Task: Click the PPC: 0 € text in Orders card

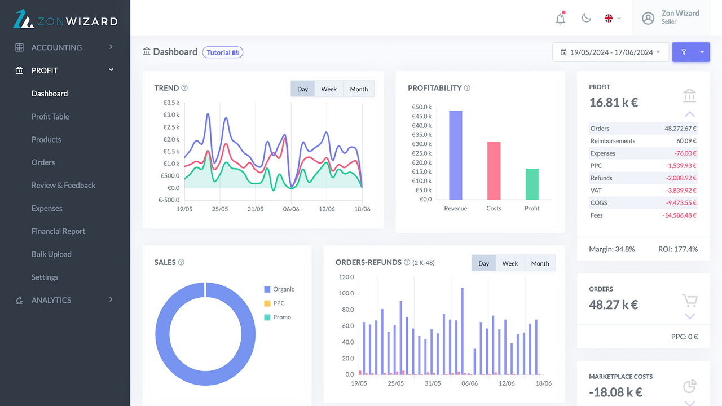Action: (x=684, y=337)
